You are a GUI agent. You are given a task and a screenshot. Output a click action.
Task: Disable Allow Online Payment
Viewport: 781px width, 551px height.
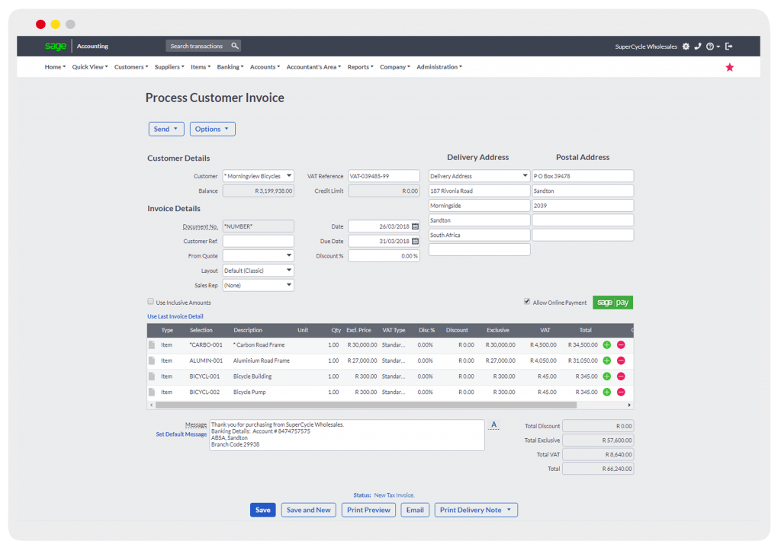525,300
